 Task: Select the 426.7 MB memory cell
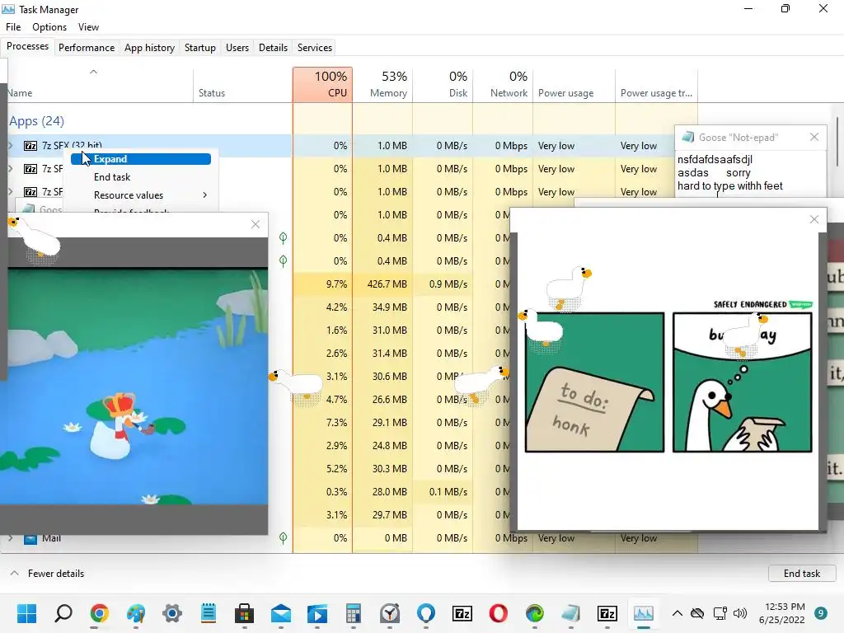382,284
